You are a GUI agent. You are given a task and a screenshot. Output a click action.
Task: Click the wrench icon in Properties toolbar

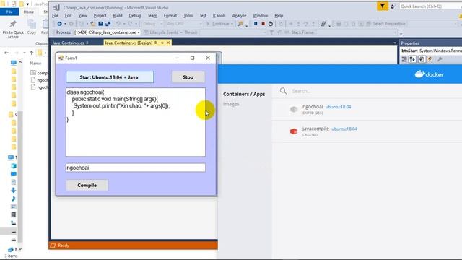coord(440,59)
